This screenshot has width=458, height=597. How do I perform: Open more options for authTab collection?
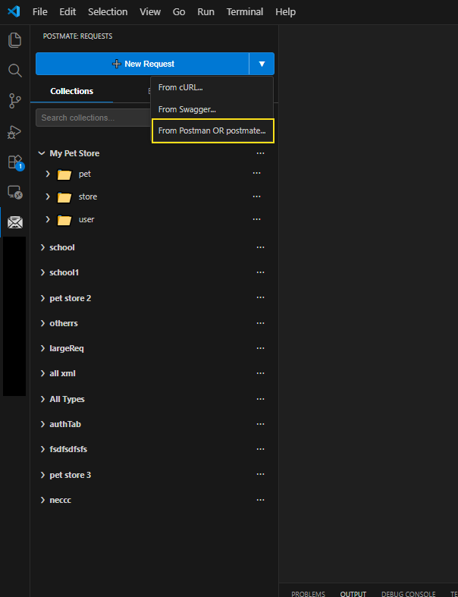[260, 424]
